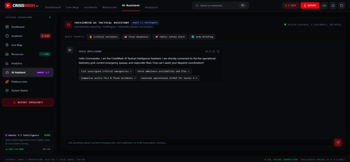Click the Resources truck icon
350x162 pixels.
tap(7, 54)
